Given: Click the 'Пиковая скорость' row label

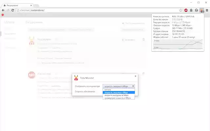Looking at the screenshot, I should click(x=161, y=26).
